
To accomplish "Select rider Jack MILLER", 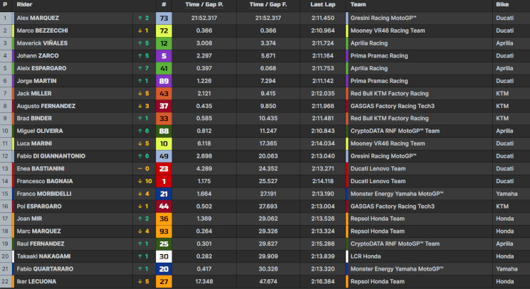I will coord(34,94).
